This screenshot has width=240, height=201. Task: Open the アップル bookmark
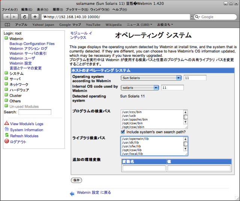(21, 25)
